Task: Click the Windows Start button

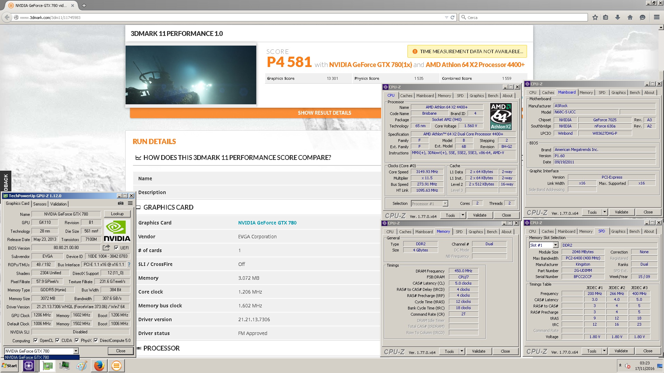Action: click(10, 366)
